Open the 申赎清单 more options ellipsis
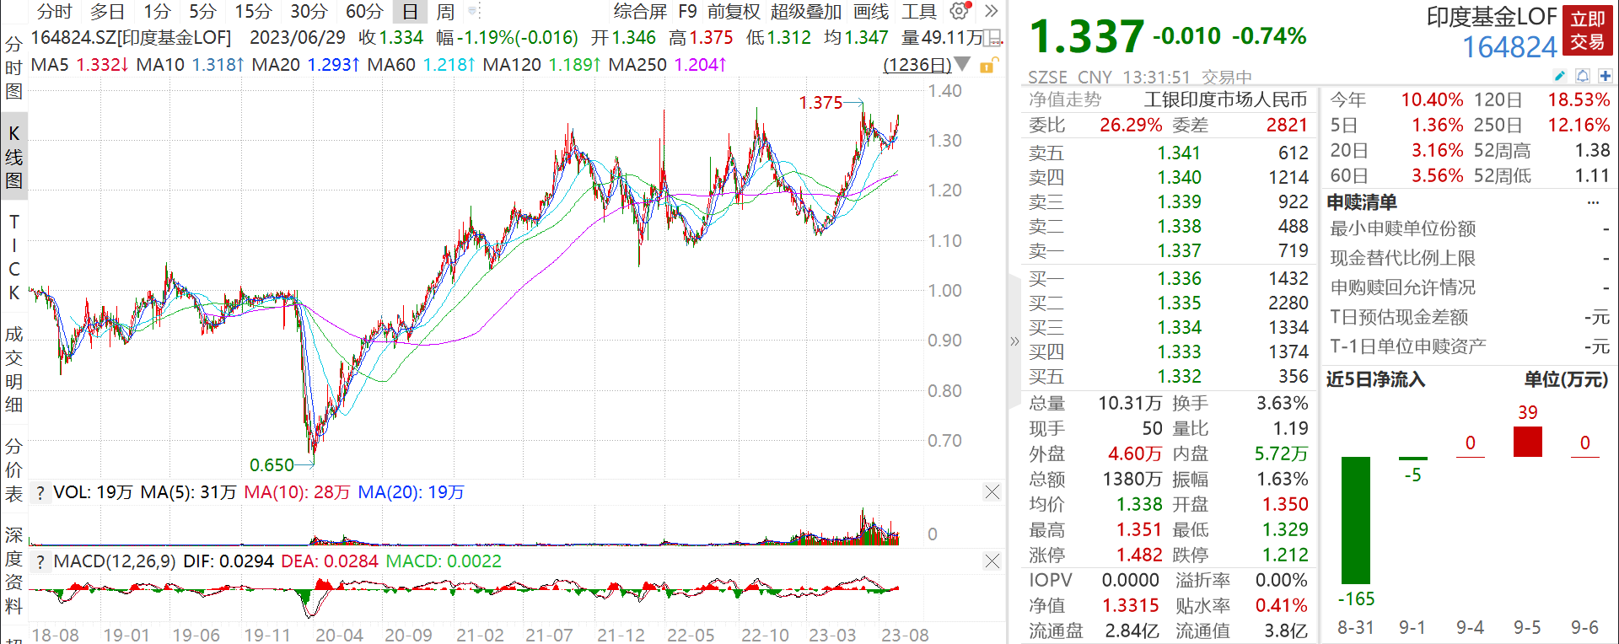The height and width of the screenshot is (644, 1619). (1593, 202)
